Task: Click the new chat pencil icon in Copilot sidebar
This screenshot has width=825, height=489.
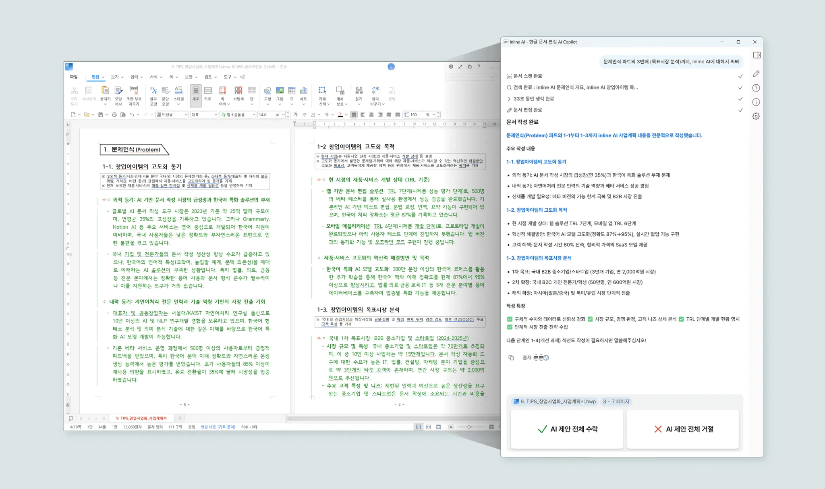Action: click(756, 74)
